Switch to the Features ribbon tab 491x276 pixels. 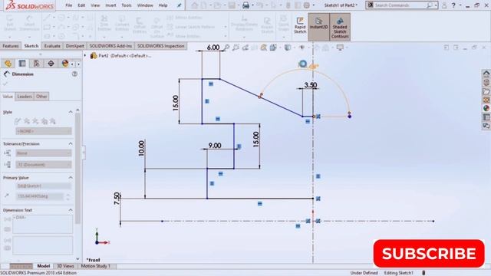coord(11,46)
